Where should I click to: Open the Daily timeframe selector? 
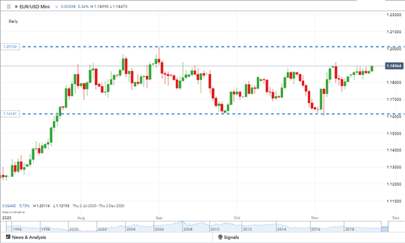click(x=13, y=21)
